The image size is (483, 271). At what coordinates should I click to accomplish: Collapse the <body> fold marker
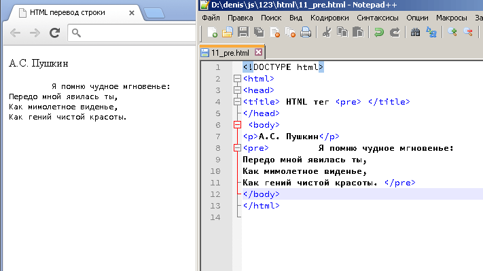(237, 125)
